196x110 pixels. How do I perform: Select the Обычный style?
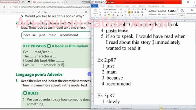[153, 12]
